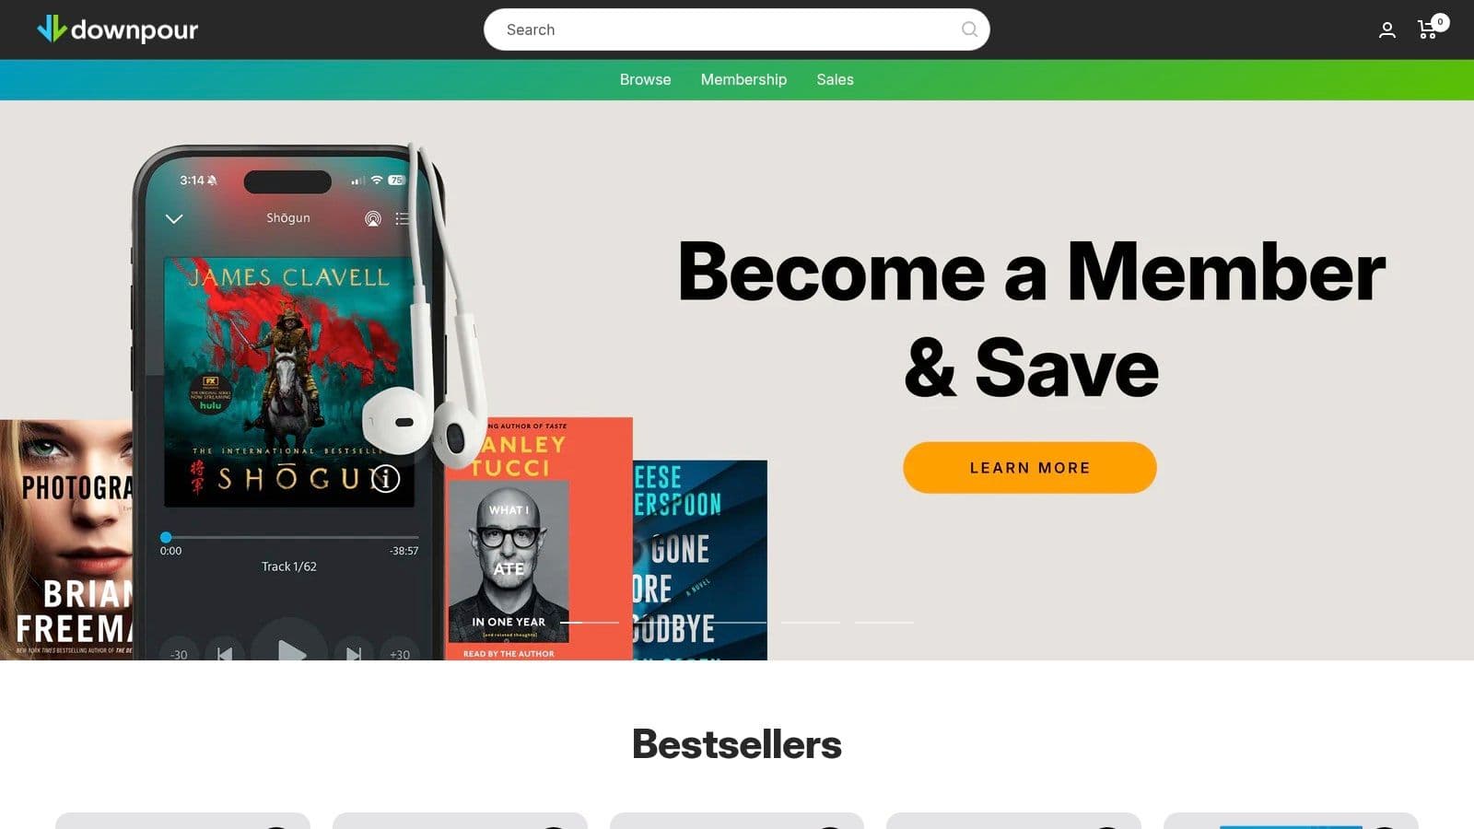Click the Stanley Tucci book cover

[x=538, y=539]
